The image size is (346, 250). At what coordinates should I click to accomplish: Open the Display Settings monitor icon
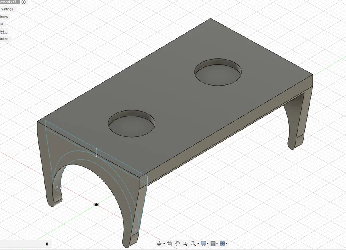(203, 244)
